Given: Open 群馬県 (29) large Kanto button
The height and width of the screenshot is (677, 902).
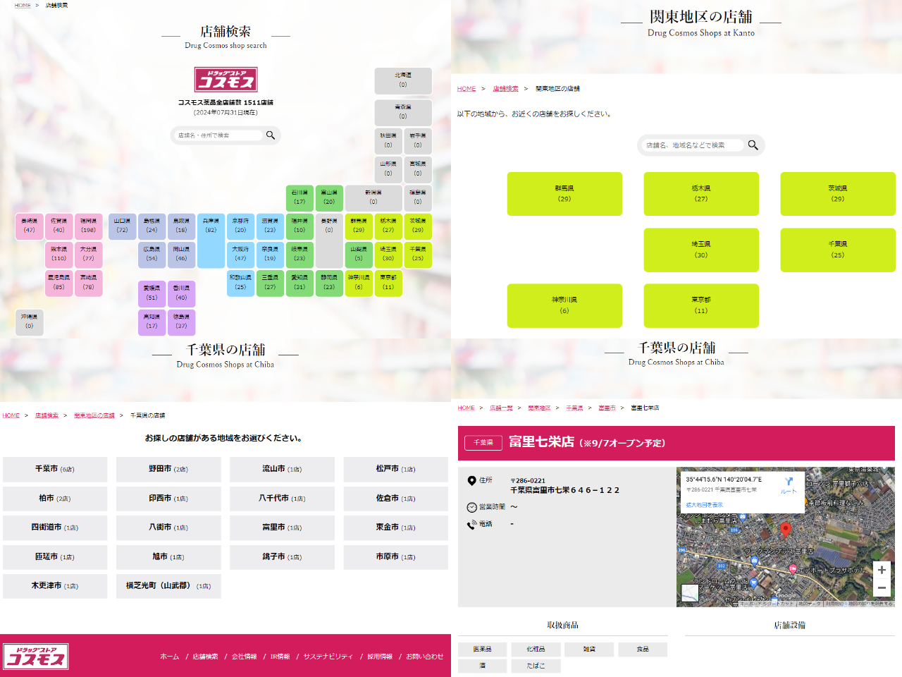Looking at the screenshot, I should [x=564, y=194].
